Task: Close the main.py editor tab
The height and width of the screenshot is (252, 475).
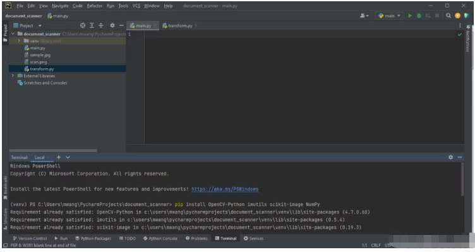Action: click(x=155, y=26)
